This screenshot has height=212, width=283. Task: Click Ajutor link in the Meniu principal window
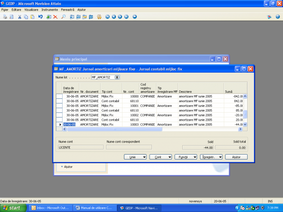pos(68,167)
